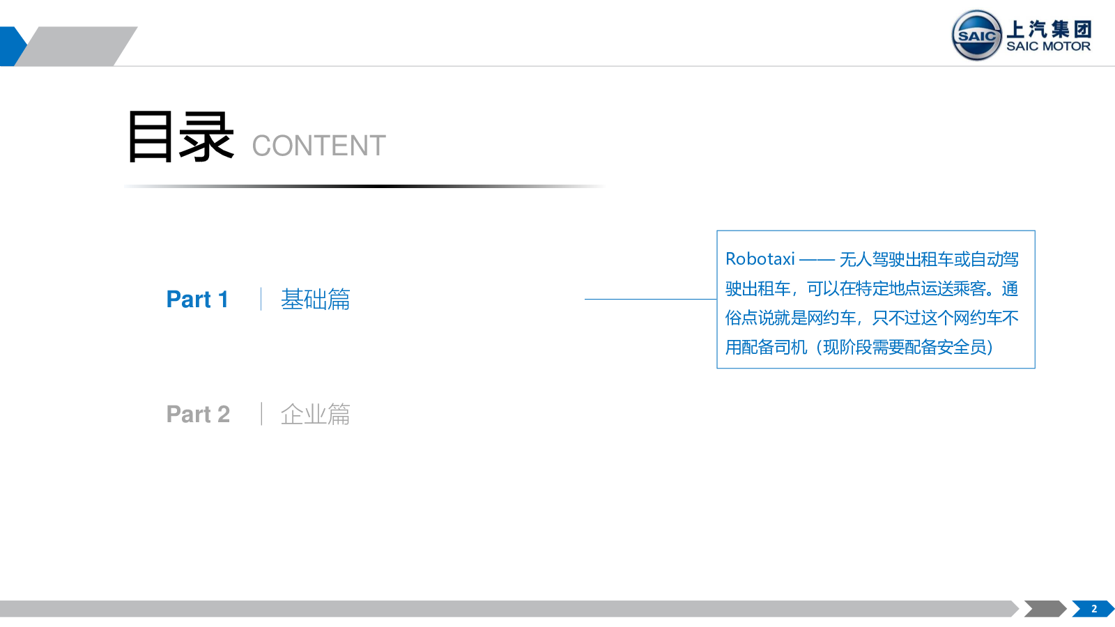Click the Part 1 label

point(198,299)
